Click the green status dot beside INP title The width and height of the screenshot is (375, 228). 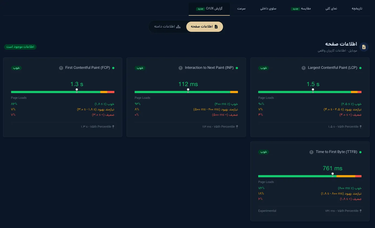click(237, 68)
